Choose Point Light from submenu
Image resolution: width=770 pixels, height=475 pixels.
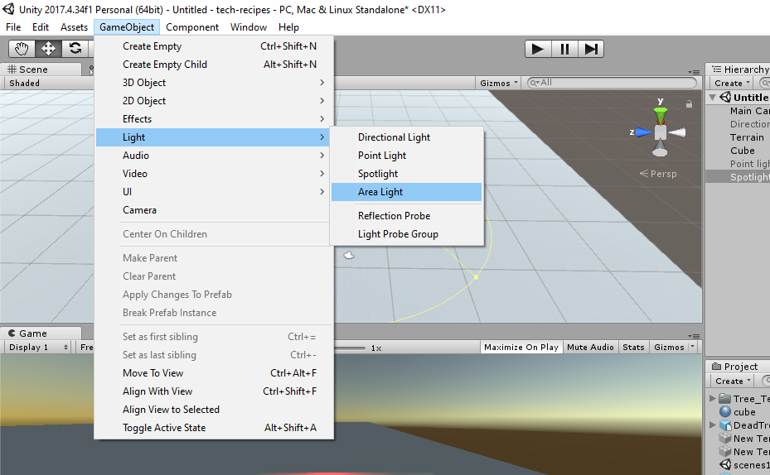[x=407, y=156]
